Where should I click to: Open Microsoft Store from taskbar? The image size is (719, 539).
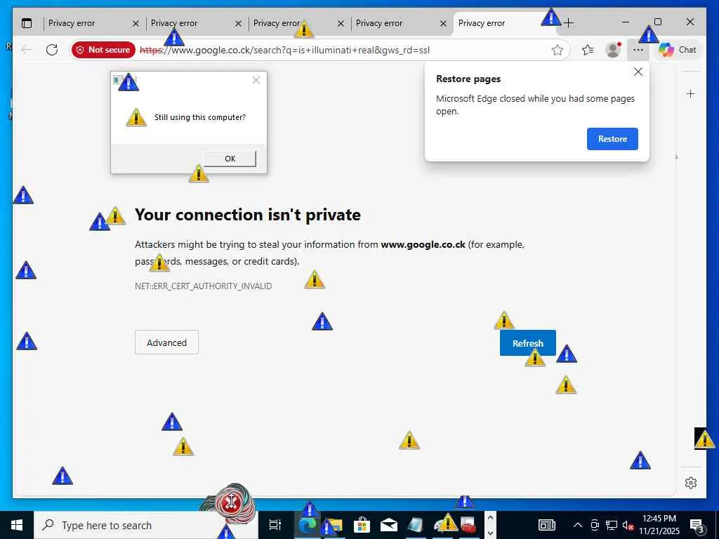362,525
